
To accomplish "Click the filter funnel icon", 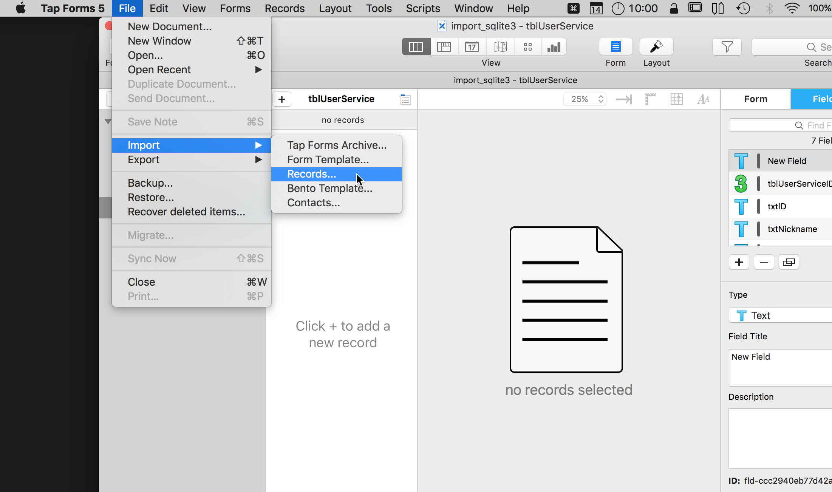I will [727, 47].
